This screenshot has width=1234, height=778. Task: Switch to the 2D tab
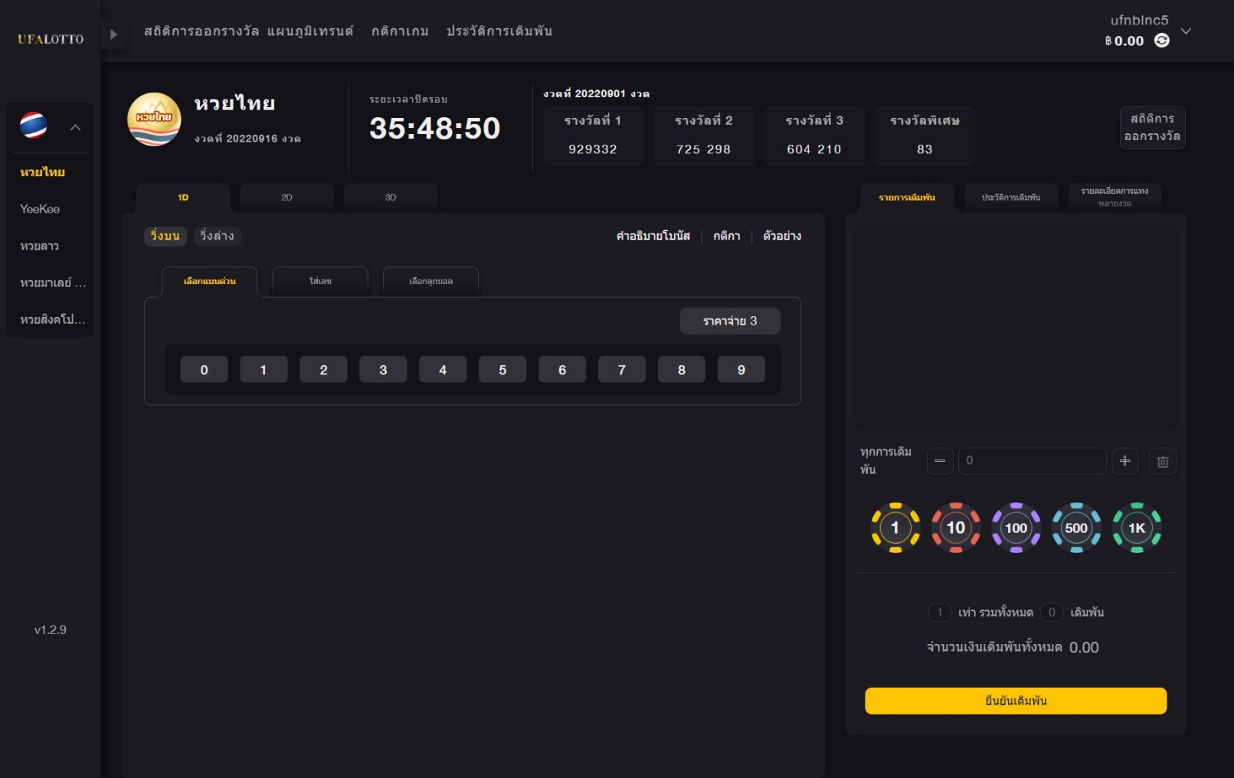tap(286, 198)
